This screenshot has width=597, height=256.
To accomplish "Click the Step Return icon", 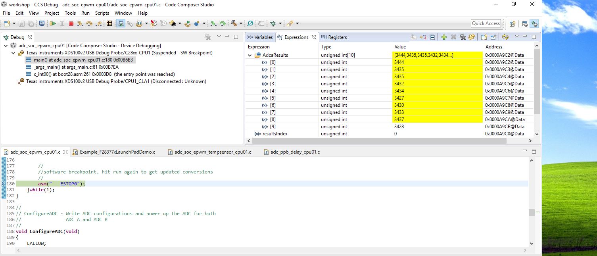I will point(99,24).
